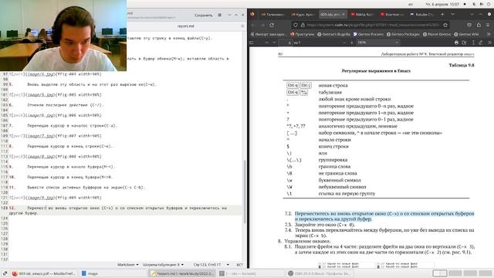
Task: Click the show-desktop icon in the taskbar
Action: point(5,273)
